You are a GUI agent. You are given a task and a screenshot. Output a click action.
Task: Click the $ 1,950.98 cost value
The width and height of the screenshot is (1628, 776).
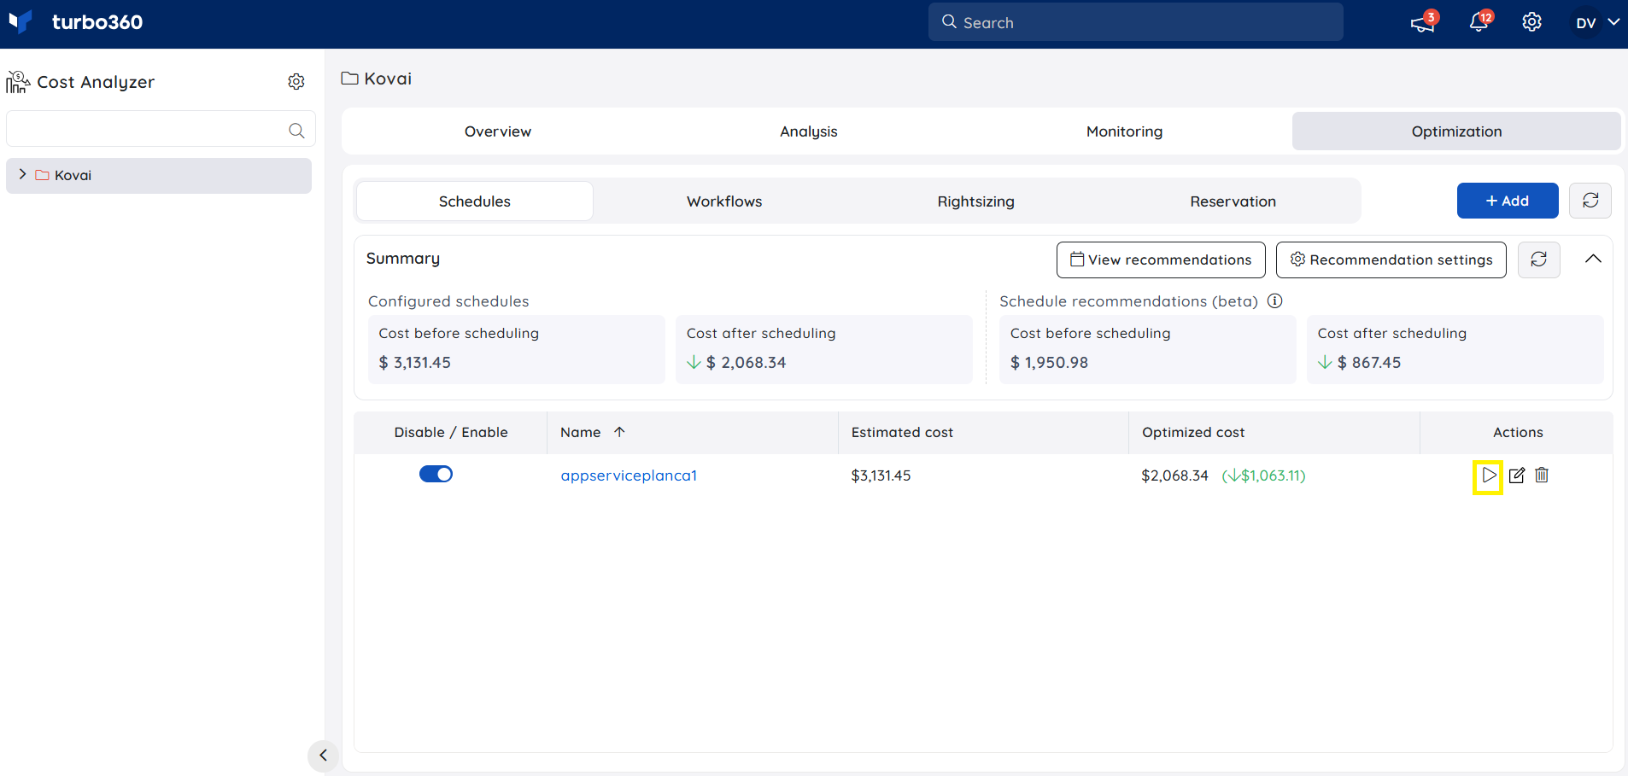tap(1049, 362)
